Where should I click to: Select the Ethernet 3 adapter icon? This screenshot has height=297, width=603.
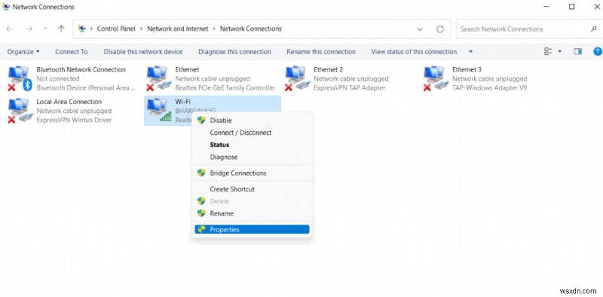pos(436,78)
